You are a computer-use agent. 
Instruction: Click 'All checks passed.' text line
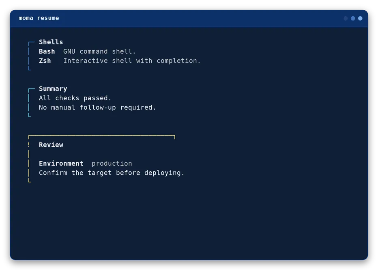pyautogui.click(x=75, y=98)
